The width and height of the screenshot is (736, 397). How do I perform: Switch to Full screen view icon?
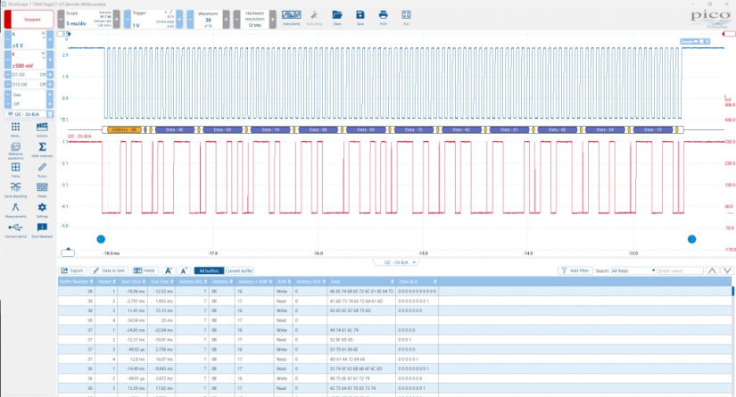[x=406, y=18]
